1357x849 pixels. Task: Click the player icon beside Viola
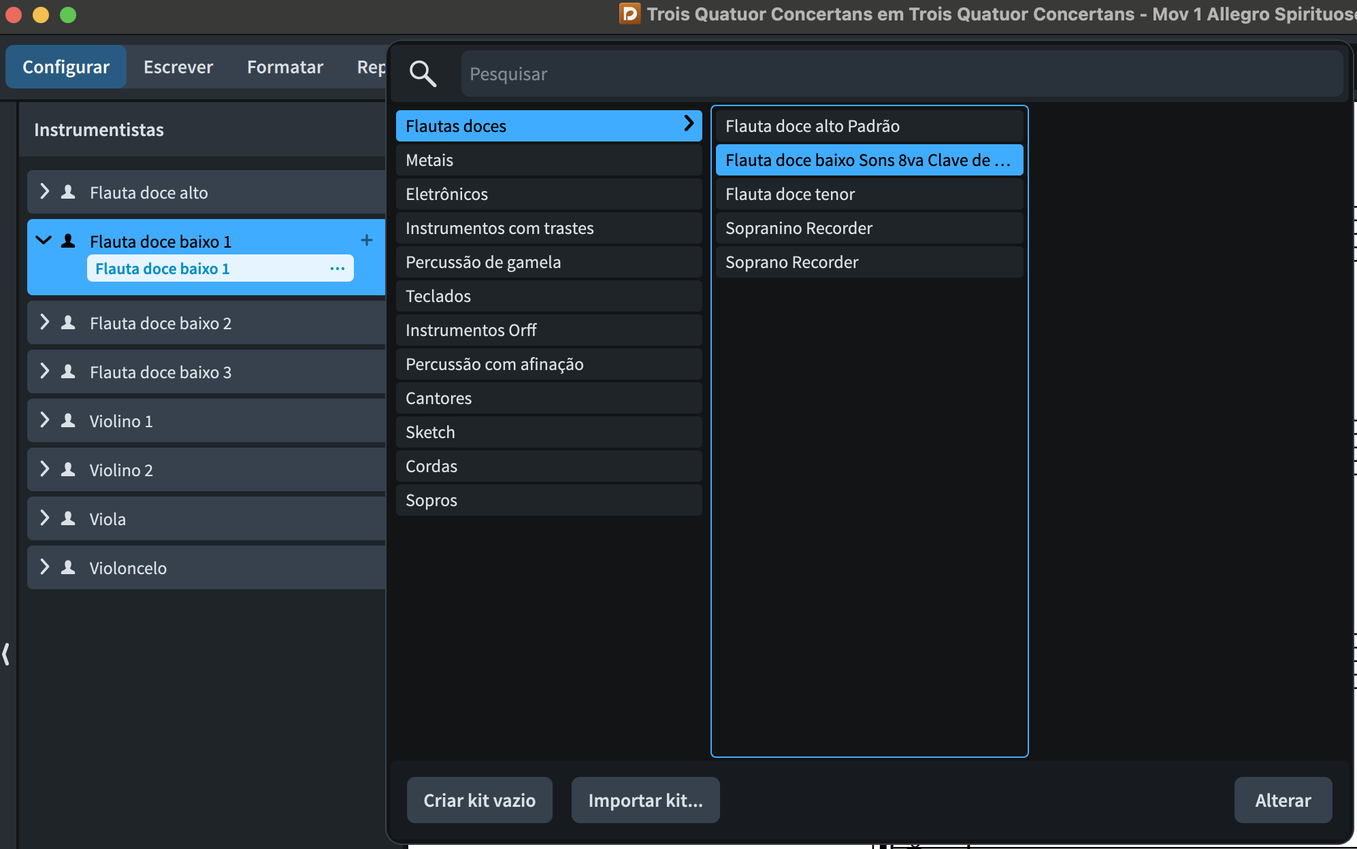(68, 519)
